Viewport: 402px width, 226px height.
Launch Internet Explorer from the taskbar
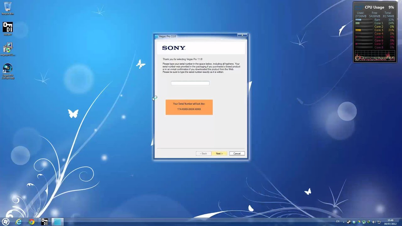(x=19, y=222)
